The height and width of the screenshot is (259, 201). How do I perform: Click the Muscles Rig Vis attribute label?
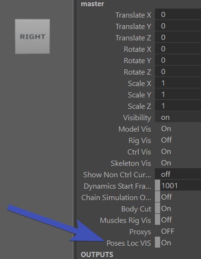point(125,220)
